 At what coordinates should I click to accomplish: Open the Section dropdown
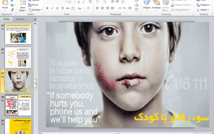click(x=35, y=10)
